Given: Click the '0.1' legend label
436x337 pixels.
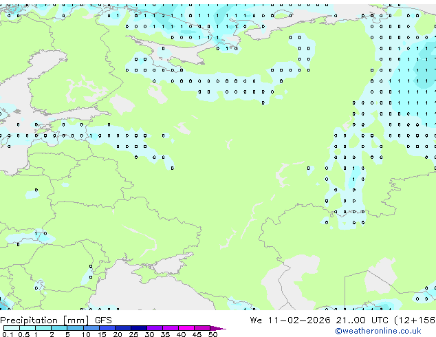Looking at the screenshot, I should click(x=8, y=334).
